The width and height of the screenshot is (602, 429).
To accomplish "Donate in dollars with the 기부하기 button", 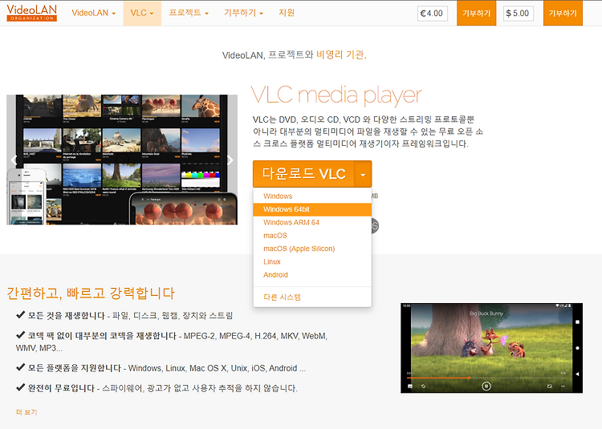I will click(x=563, y=14).
